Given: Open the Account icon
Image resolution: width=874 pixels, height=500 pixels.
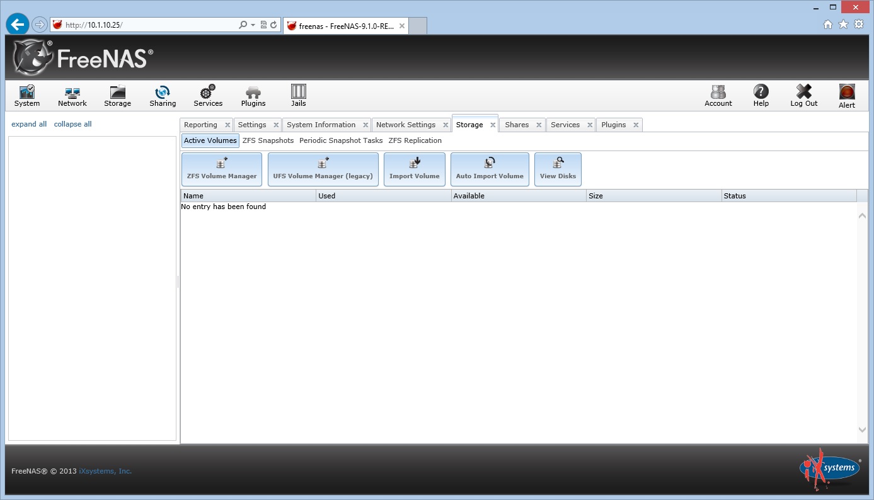Looking at the screenshot, I should [718, 96].
